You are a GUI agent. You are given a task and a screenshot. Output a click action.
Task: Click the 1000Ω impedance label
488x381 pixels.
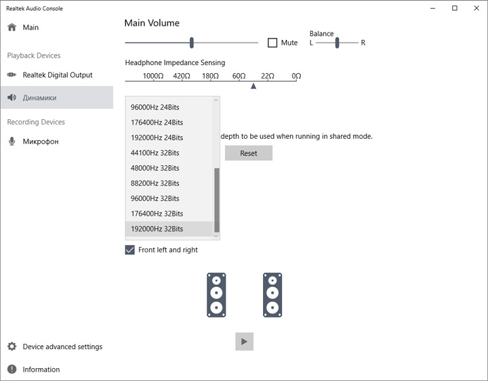tap(153, 76)
